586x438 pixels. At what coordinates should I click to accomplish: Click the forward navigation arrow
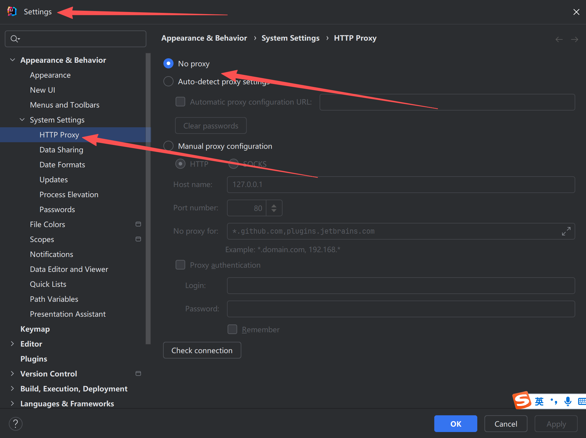pyautogui.click(x=574, y=39)
